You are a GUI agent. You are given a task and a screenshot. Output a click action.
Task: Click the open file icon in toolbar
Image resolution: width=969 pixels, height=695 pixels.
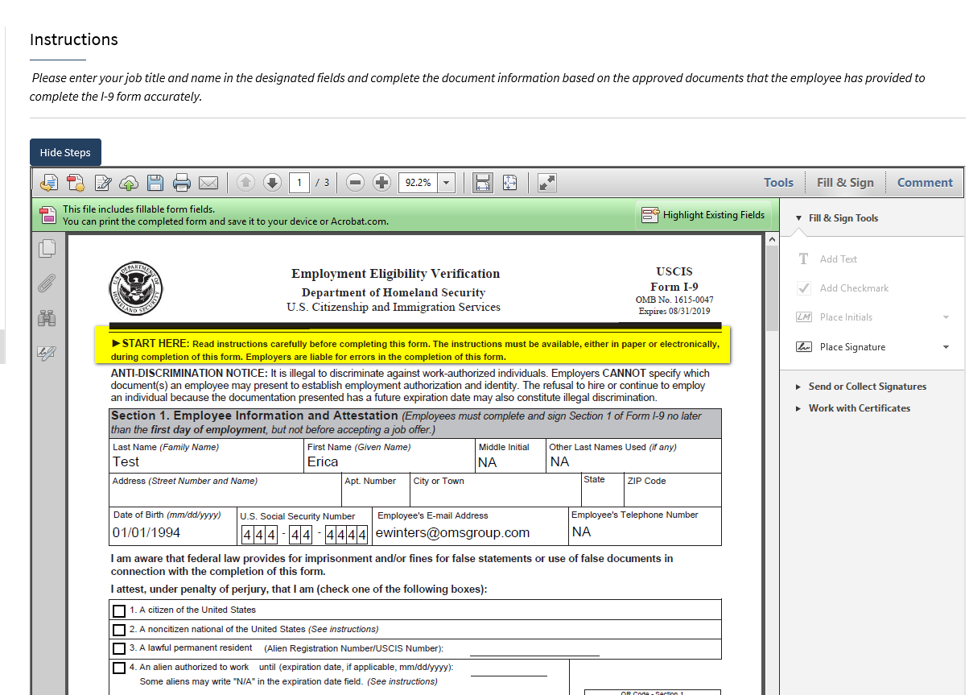pyautogui.click(x=49, y=183)
